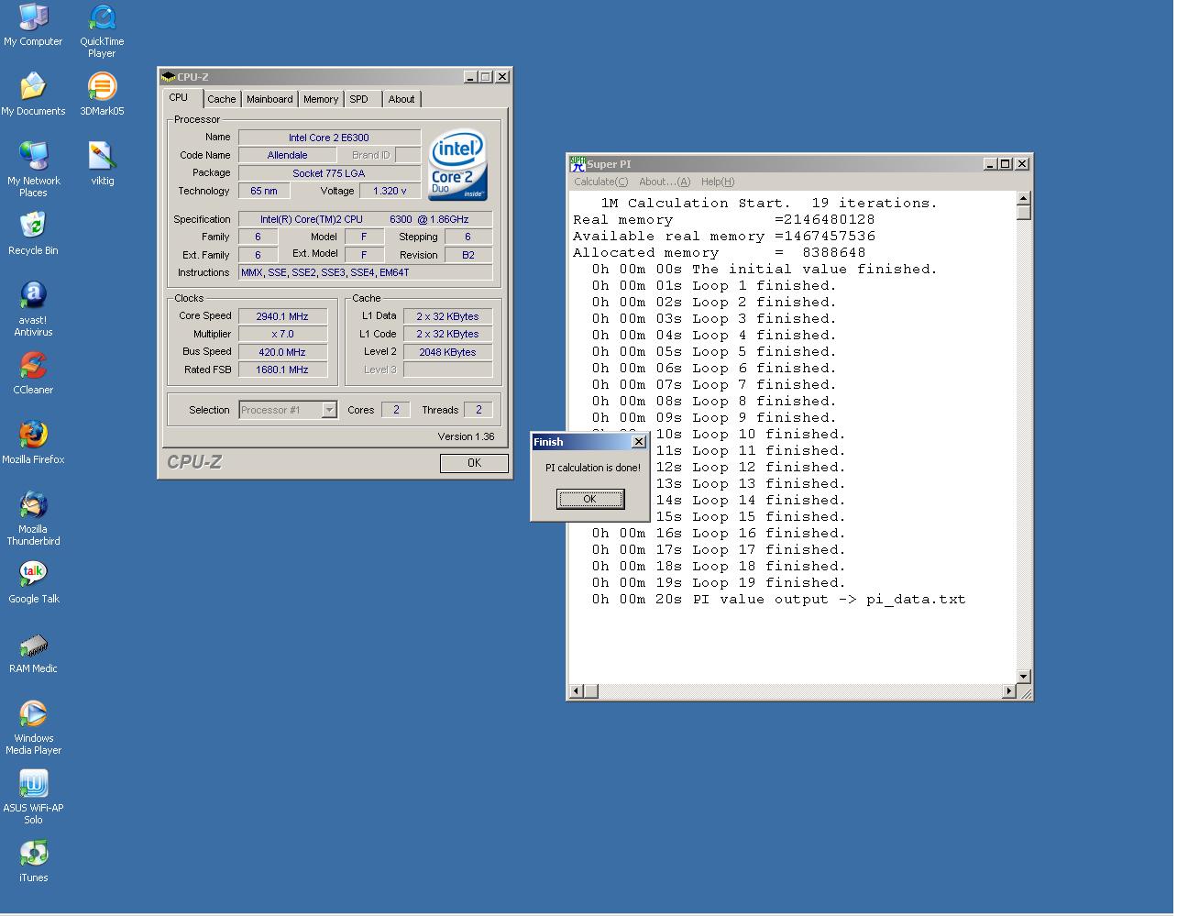Click the Super PI vertical scrollbar thumb
This screenshot has height=916, width=1177.
coord(1024,213)
